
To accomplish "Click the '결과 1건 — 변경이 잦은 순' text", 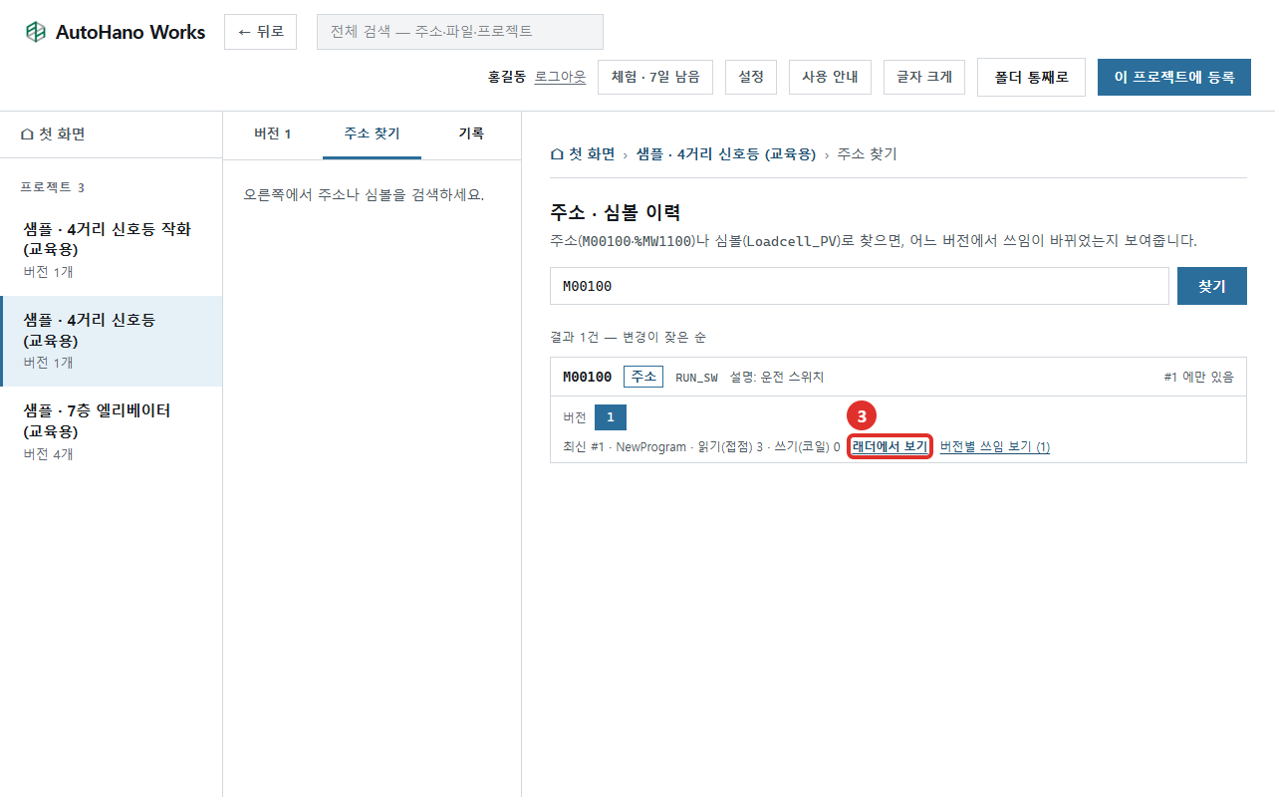I will pos(628,337).
